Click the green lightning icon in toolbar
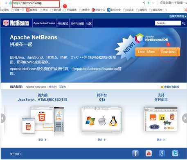The image size is (187, 160). (149, 3)
